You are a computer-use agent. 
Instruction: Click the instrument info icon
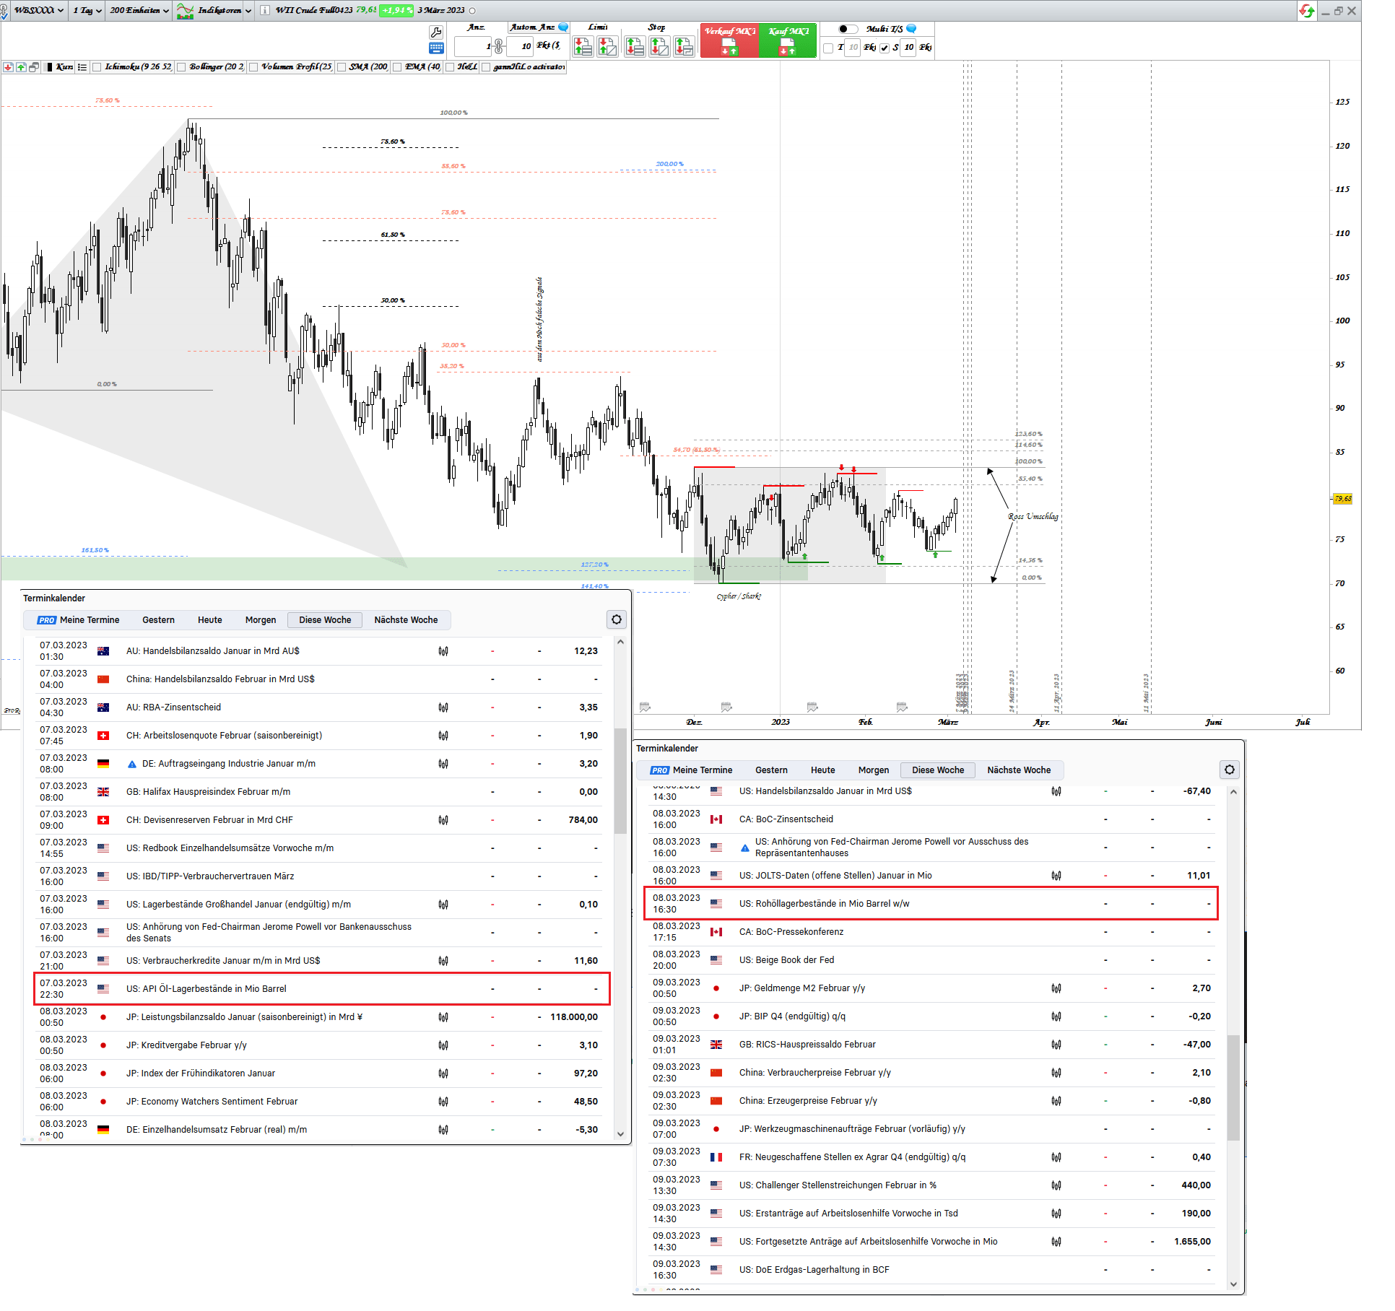[x=265, y=11]
